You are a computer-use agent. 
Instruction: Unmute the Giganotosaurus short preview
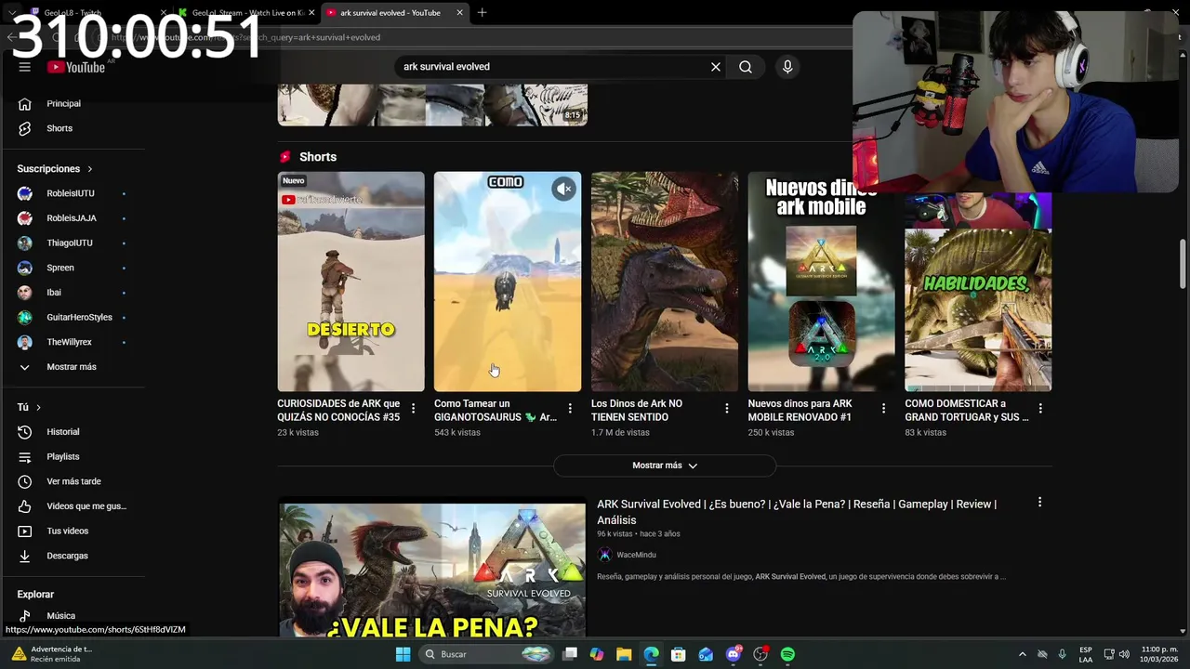tap(564, 189)
